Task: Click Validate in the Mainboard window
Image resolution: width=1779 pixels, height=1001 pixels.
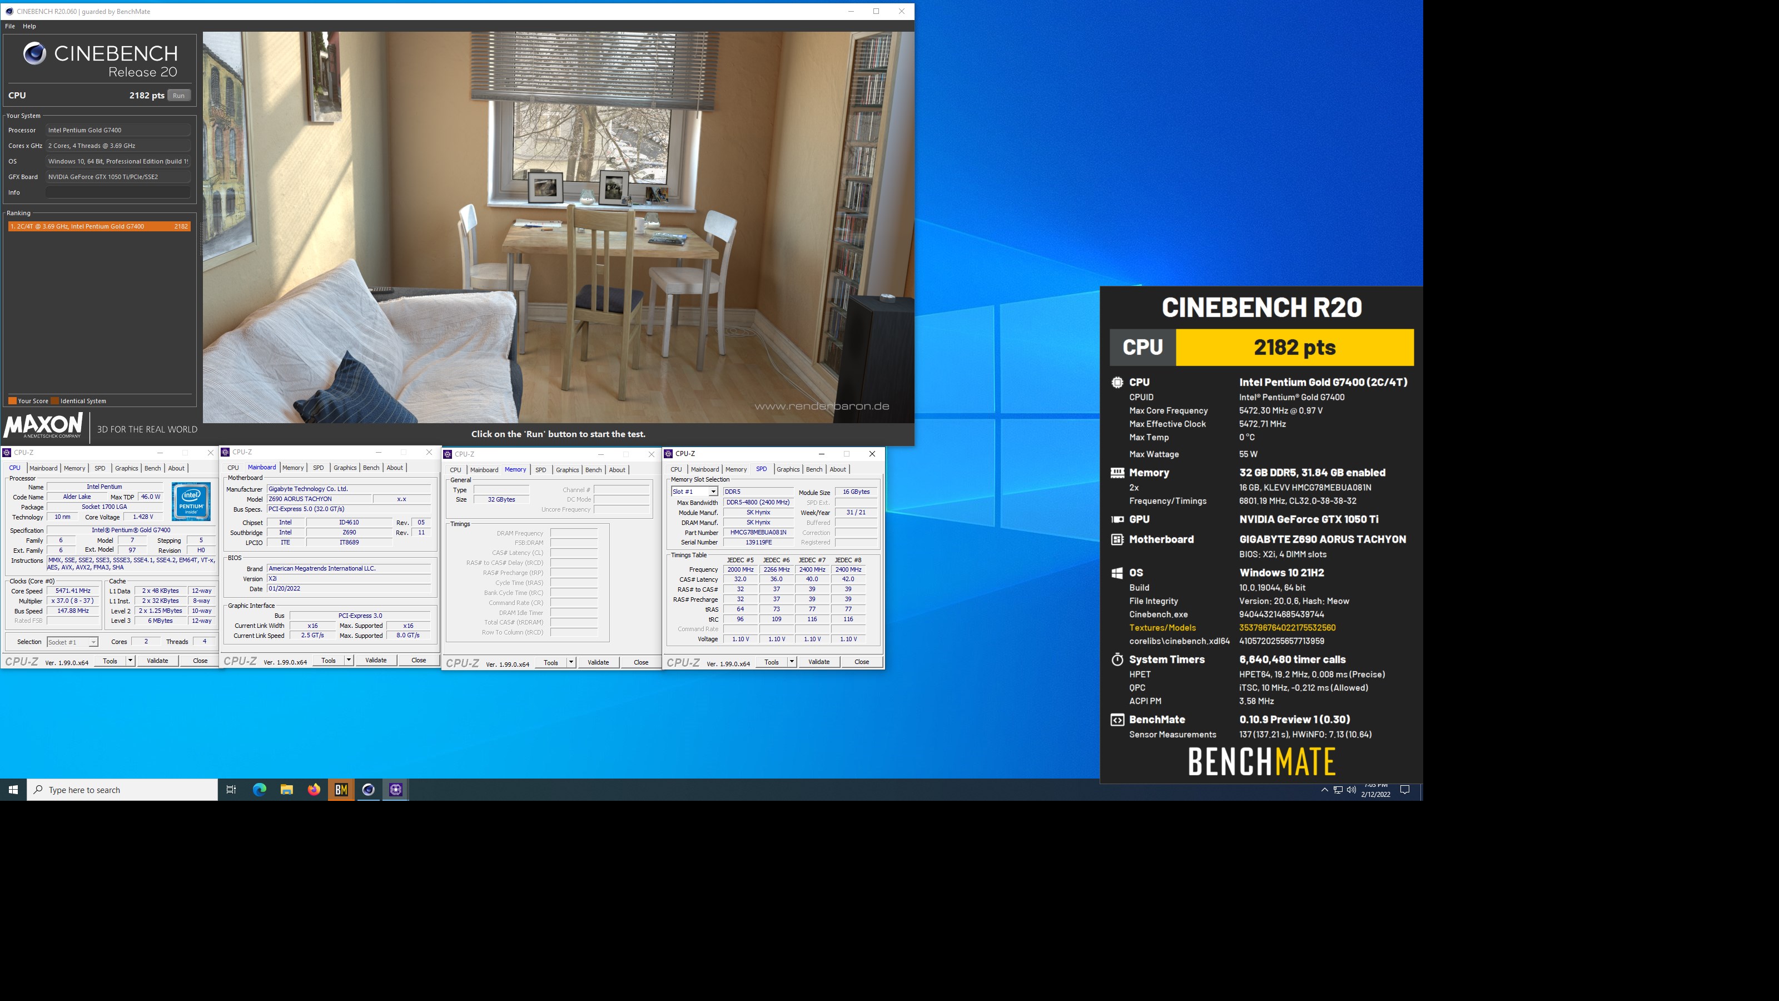Action: 376,660
